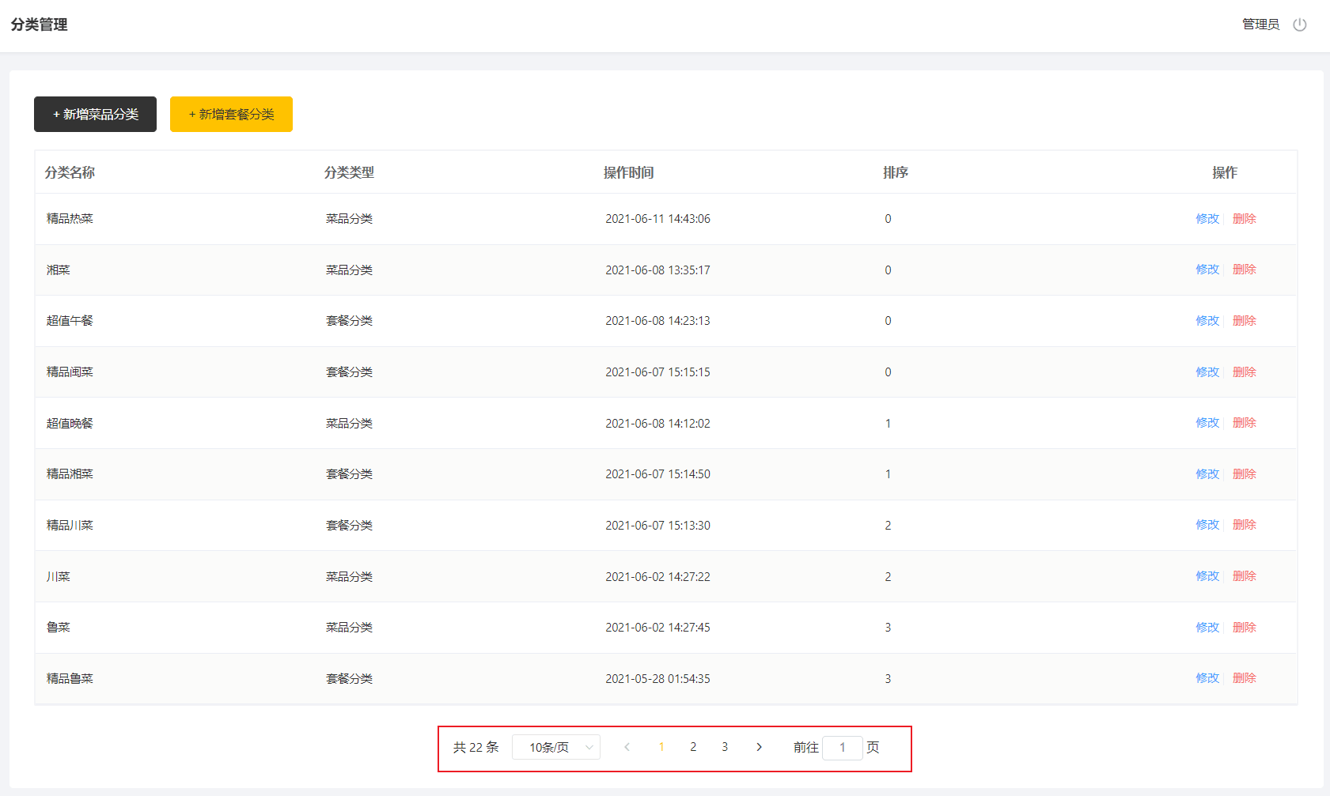Click the previous page arrow
Viewport: 1330px width, 796px height.
(627, 747)
